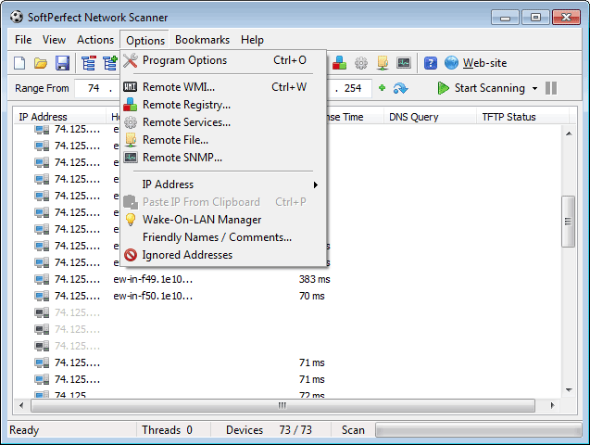Click the blue auto-detect IP range arrow icon
This screenshot has height=445, width=590.
[400, 88]
